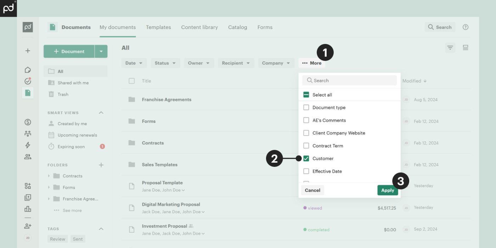496x248 pixels.
Task: Open the home icon in sidebar
Action: click(28, 70)
